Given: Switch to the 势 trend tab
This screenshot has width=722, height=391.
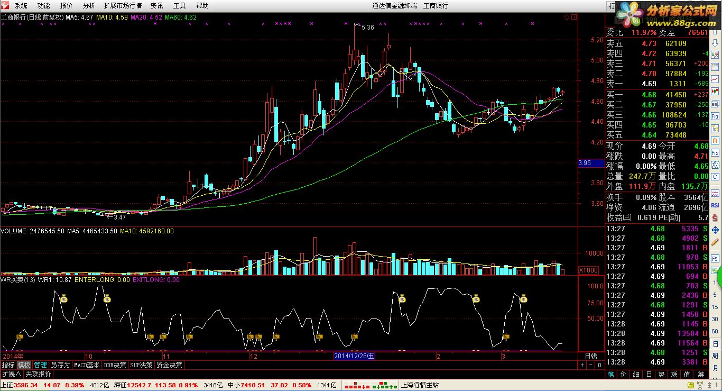Looking at the screenshot, I should pyautogui.click(x=662, y=374).
